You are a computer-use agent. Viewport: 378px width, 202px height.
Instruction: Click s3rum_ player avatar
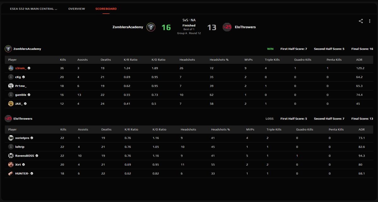[x=11, y=68]
